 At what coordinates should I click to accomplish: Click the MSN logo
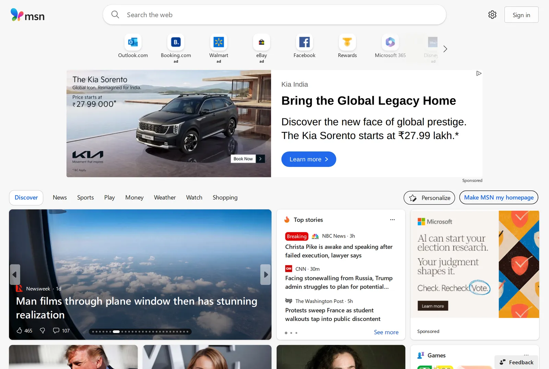click(27, 15)
